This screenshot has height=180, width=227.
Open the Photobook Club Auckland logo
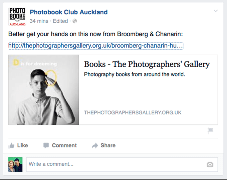[17, 17]
